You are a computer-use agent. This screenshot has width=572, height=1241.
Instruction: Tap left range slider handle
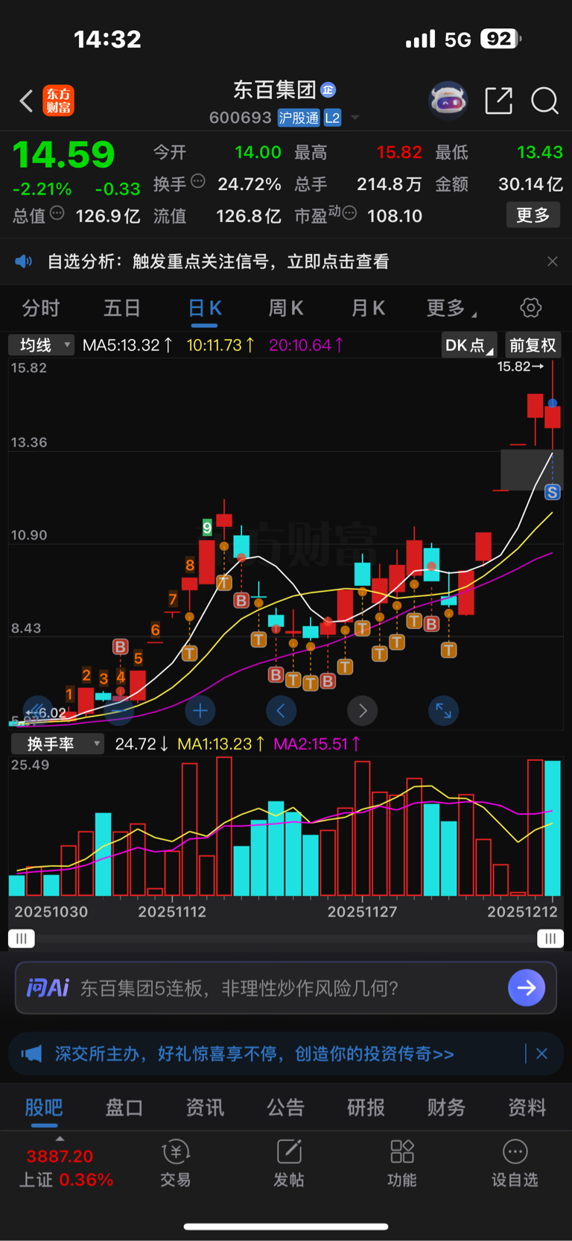pyautogui.click(x=22, y=938)
